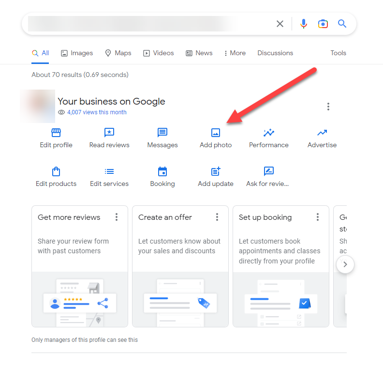
Task: Switch to the Videos tab
Action: (x=159, y=53)
